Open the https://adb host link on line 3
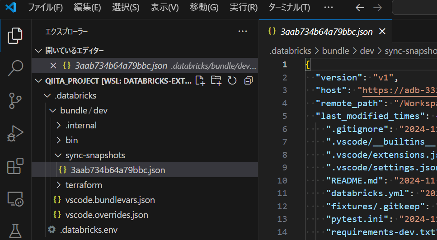Screen dimensions: 437x240 [x=399, y=90]
